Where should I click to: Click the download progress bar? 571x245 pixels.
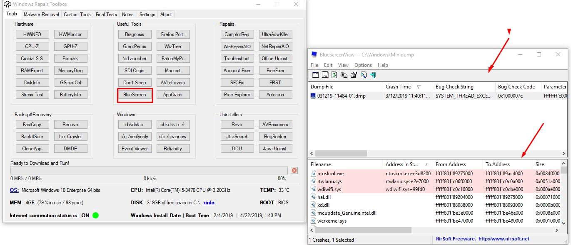tap(149, 171)
